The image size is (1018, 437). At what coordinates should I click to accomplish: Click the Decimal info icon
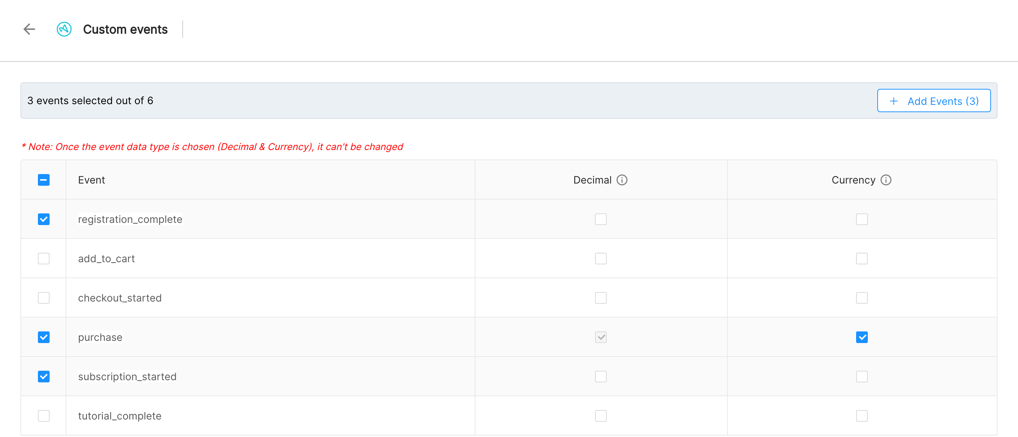[x=622, y=180]
